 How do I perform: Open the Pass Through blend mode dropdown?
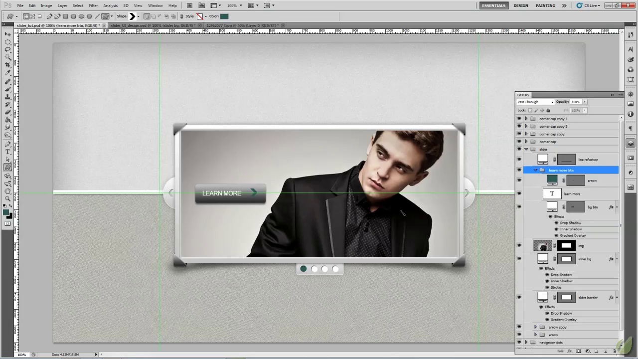click(x=535, y=102)
